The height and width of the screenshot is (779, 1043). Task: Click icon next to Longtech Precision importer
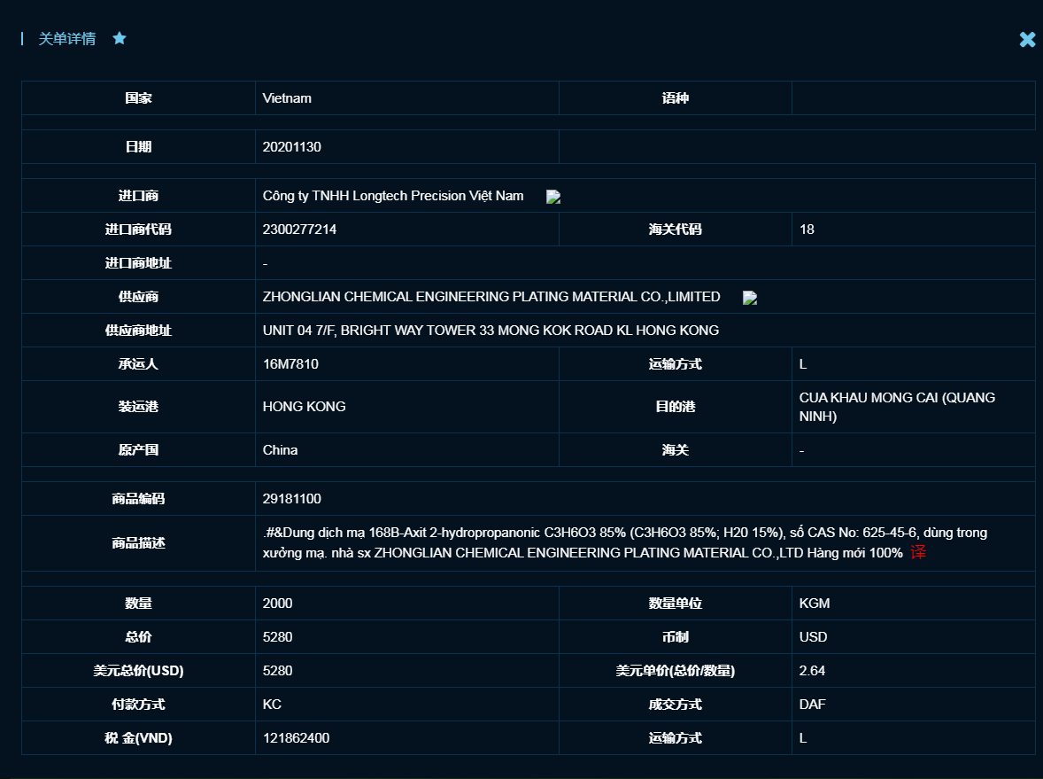tap(553, 197)
